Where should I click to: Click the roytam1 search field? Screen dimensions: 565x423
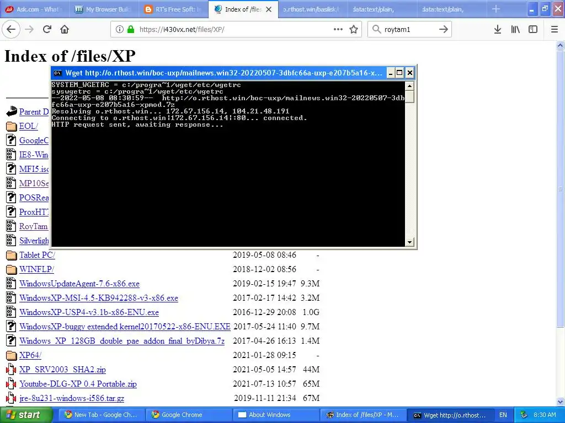(409, 29)
